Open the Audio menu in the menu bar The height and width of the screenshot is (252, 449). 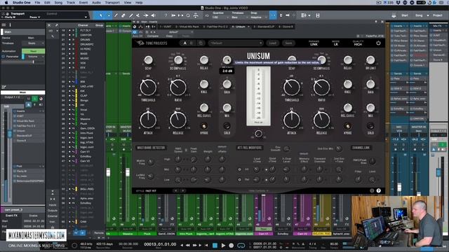tap(96, 3)
